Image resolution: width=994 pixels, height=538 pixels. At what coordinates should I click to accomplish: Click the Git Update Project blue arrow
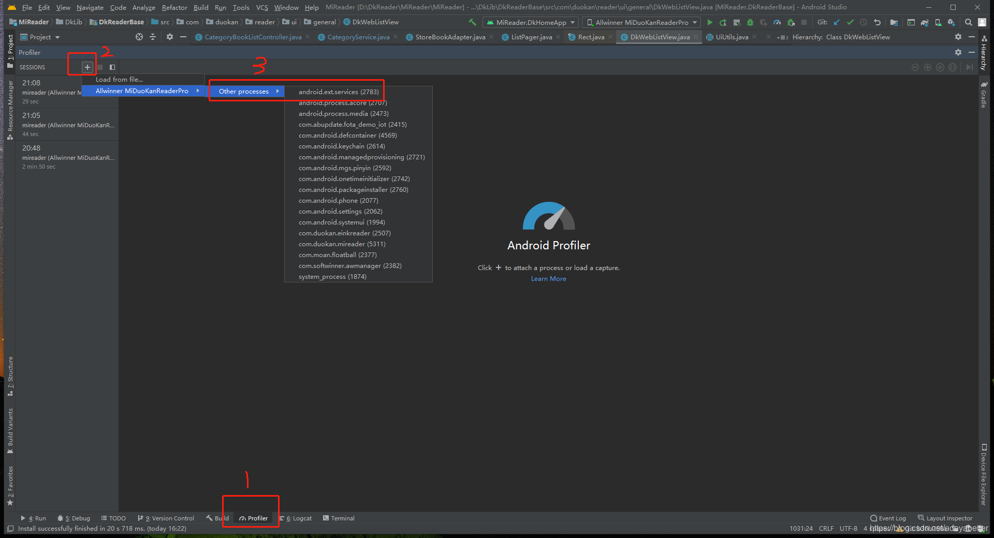837,22
